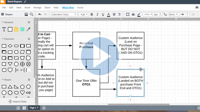Rename diagram using the pencil icon
Viewport: 200px width, 112px height.
click(x=25, y=2)
